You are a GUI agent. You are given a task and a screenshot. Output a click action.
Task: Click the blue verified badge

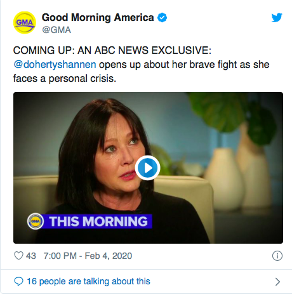click(162, 18)
